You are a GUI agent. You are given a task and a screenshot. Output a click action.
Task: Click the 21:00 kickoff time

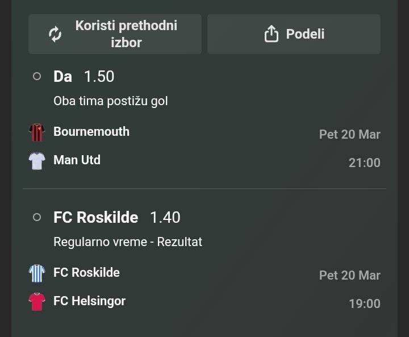[364, 163]
